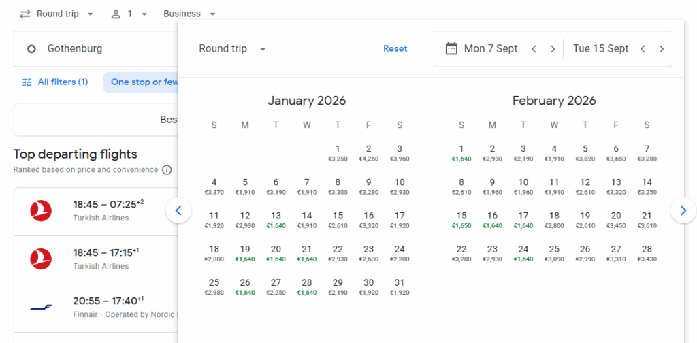Screen dimensions: 697x343
Task: Click the next month arrow on calendar
Action: pos(683,211)
